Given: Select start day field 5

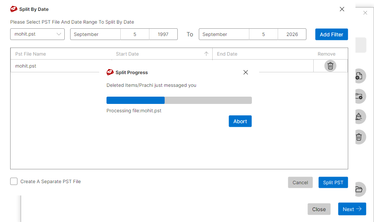Looking at the screenshot, I should point(135,34).
